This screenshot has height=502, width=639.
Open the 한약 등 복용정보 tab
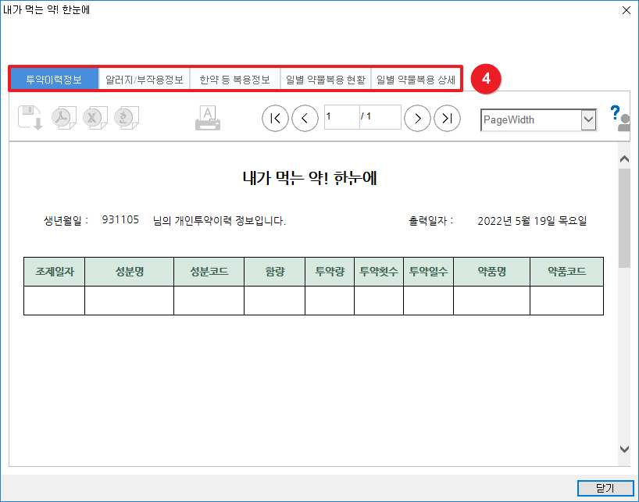click(x=234, y=80)
